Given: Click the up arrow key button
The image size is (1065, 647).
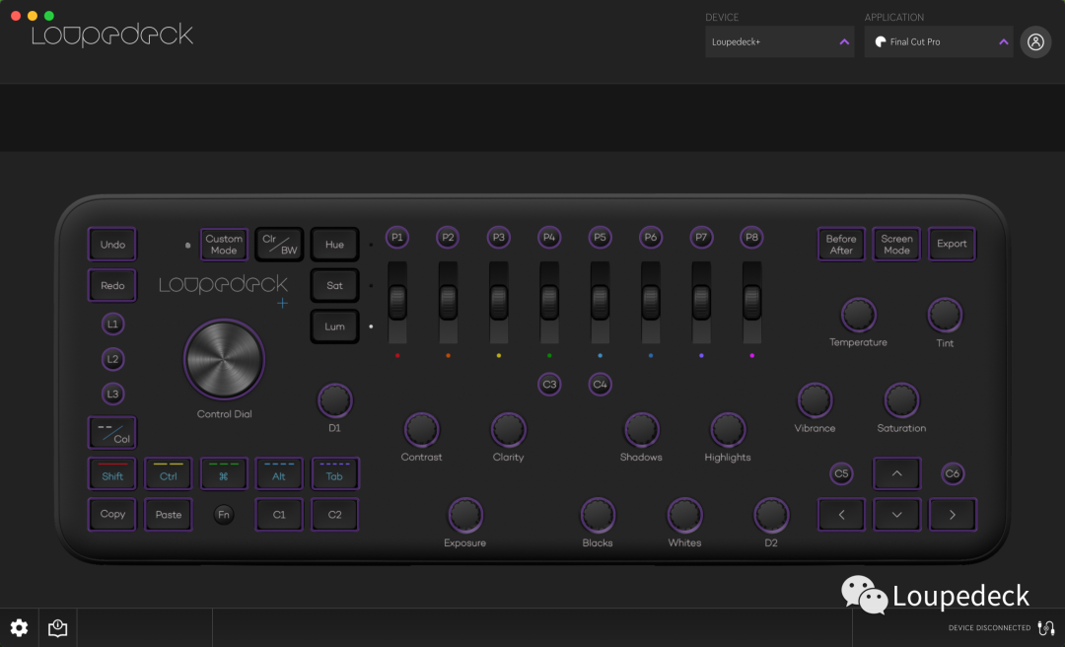Looking at the screenshot, I should [x=896, y=473].
